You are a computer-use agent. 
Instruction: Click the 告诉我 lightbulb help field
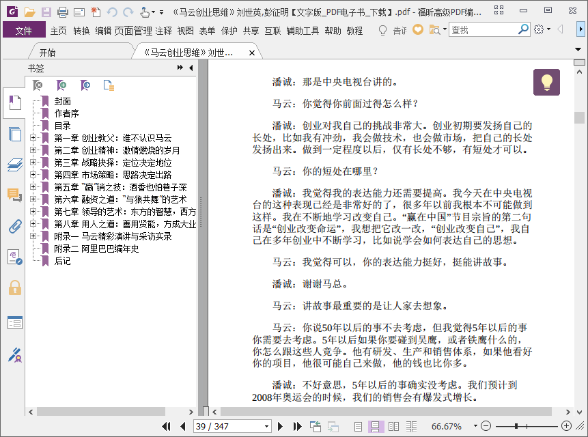(x=393, y=30)
